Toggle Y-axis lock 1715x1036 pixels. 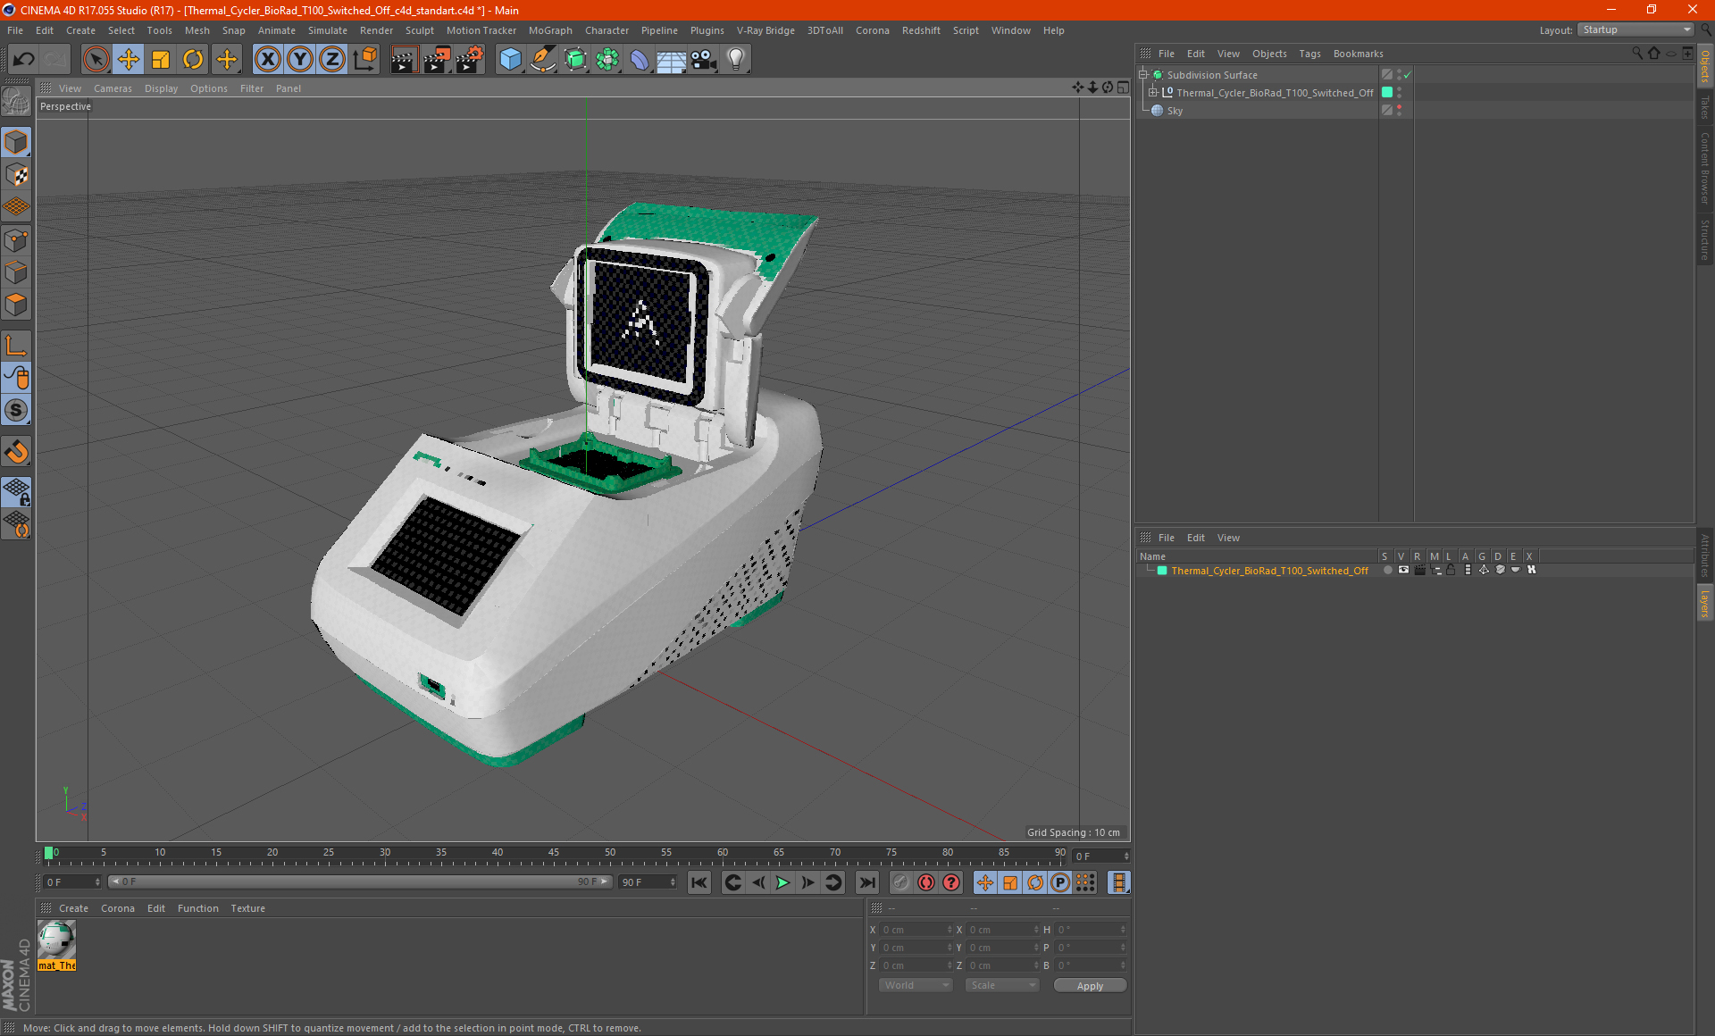[x=300, y=59]
